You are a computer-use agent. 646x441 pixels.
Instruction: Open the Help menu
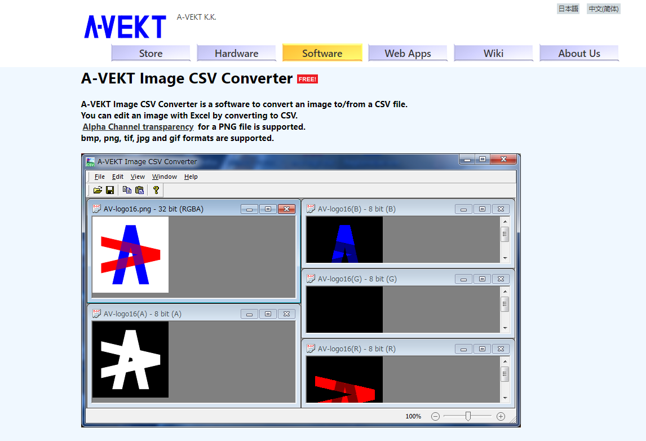(x=191, y=177)
